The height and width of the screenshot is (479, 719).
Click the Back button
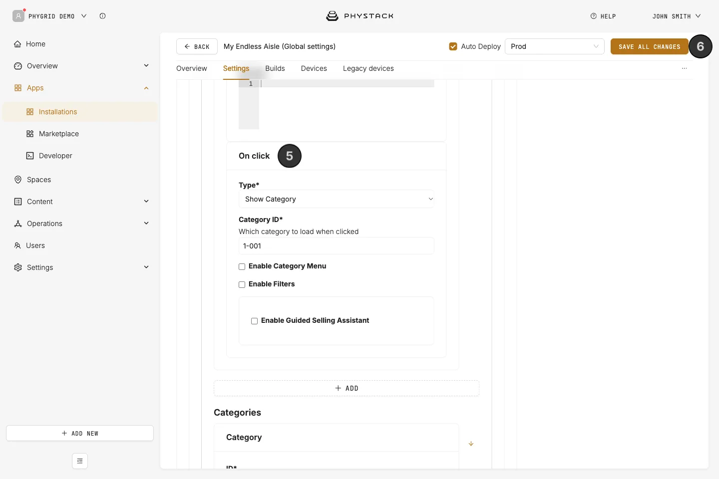(197, 46)
